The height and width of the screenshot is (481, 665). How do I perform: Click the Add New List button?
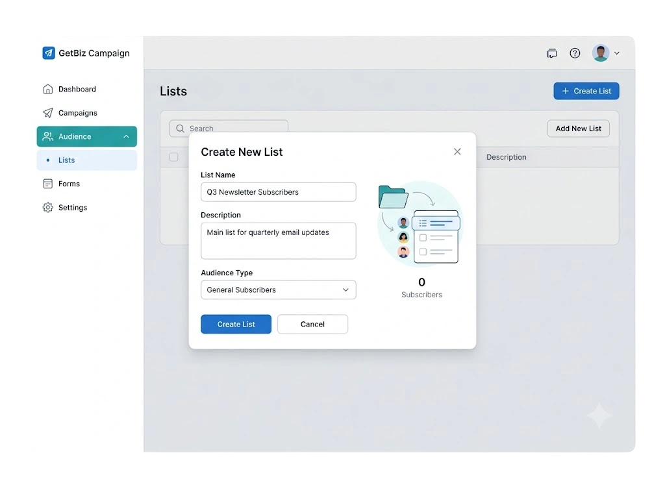click(x=579, y=129)
